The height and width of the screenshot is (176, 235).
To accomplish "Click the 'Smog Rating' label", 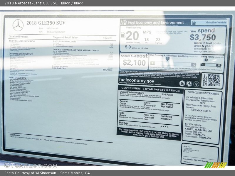I will pyautogui.click(x=207, y=57).
